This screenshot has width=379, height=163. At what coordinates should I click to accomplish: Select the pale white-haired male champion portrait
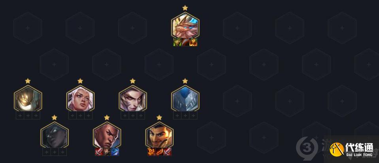point(133,99)
